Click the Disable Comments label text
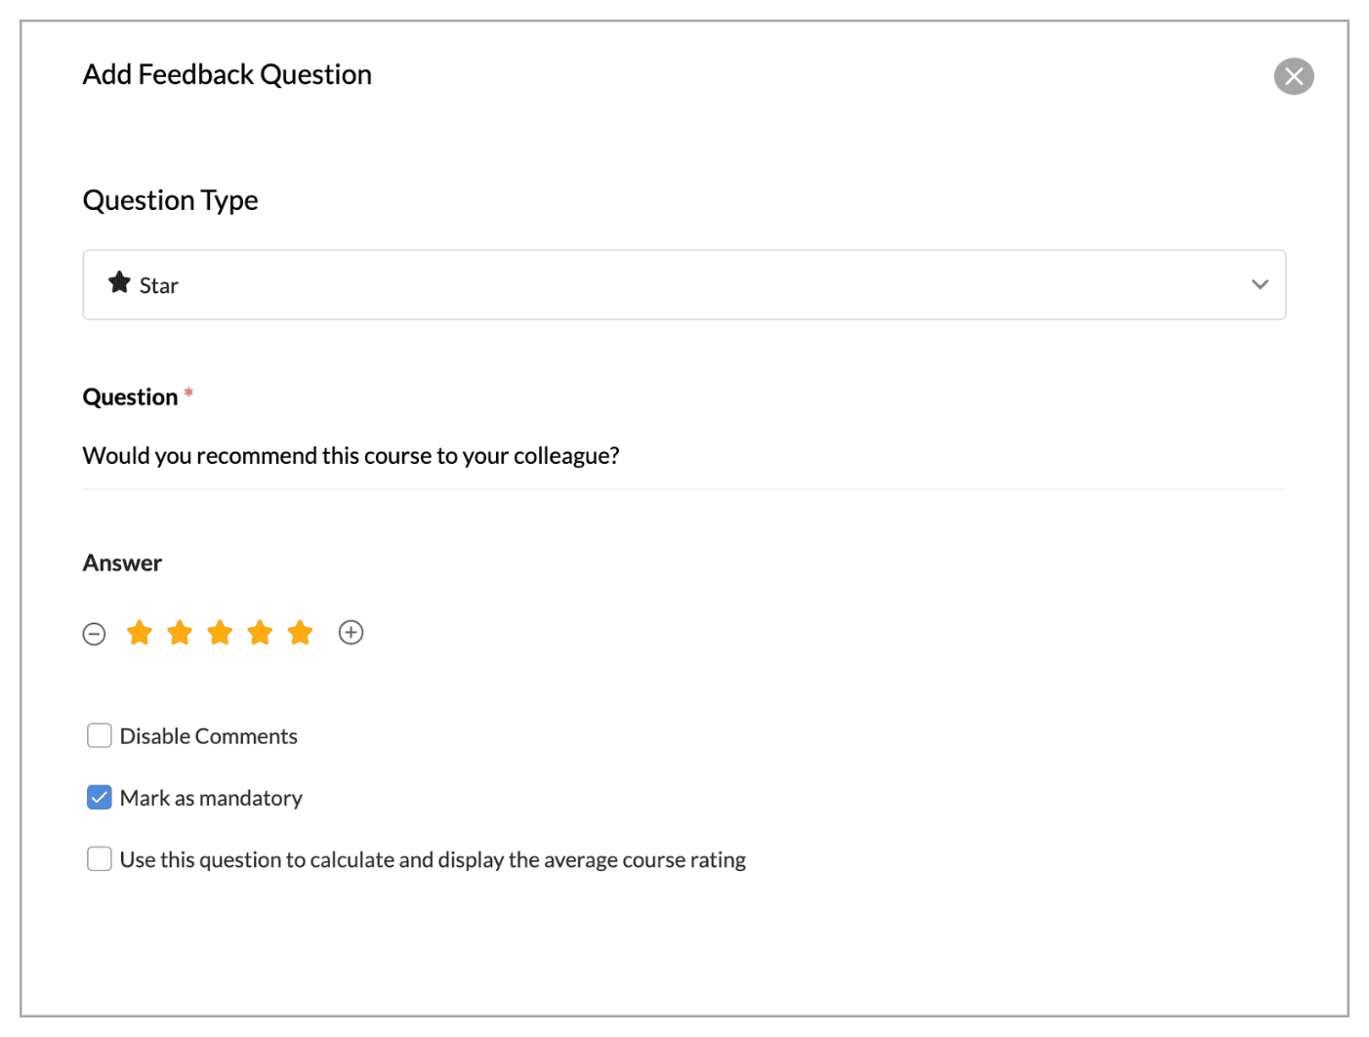This screenshot has width=1369, height=1037. tap(208, 736)
